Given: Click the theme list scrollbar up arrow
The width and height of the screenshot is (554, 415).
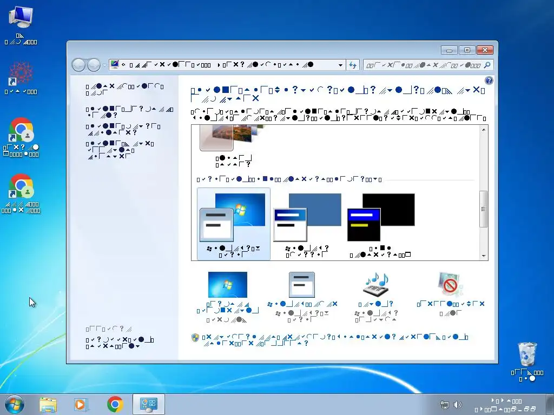Looking at the screenshot, I should tap(484, 130).
